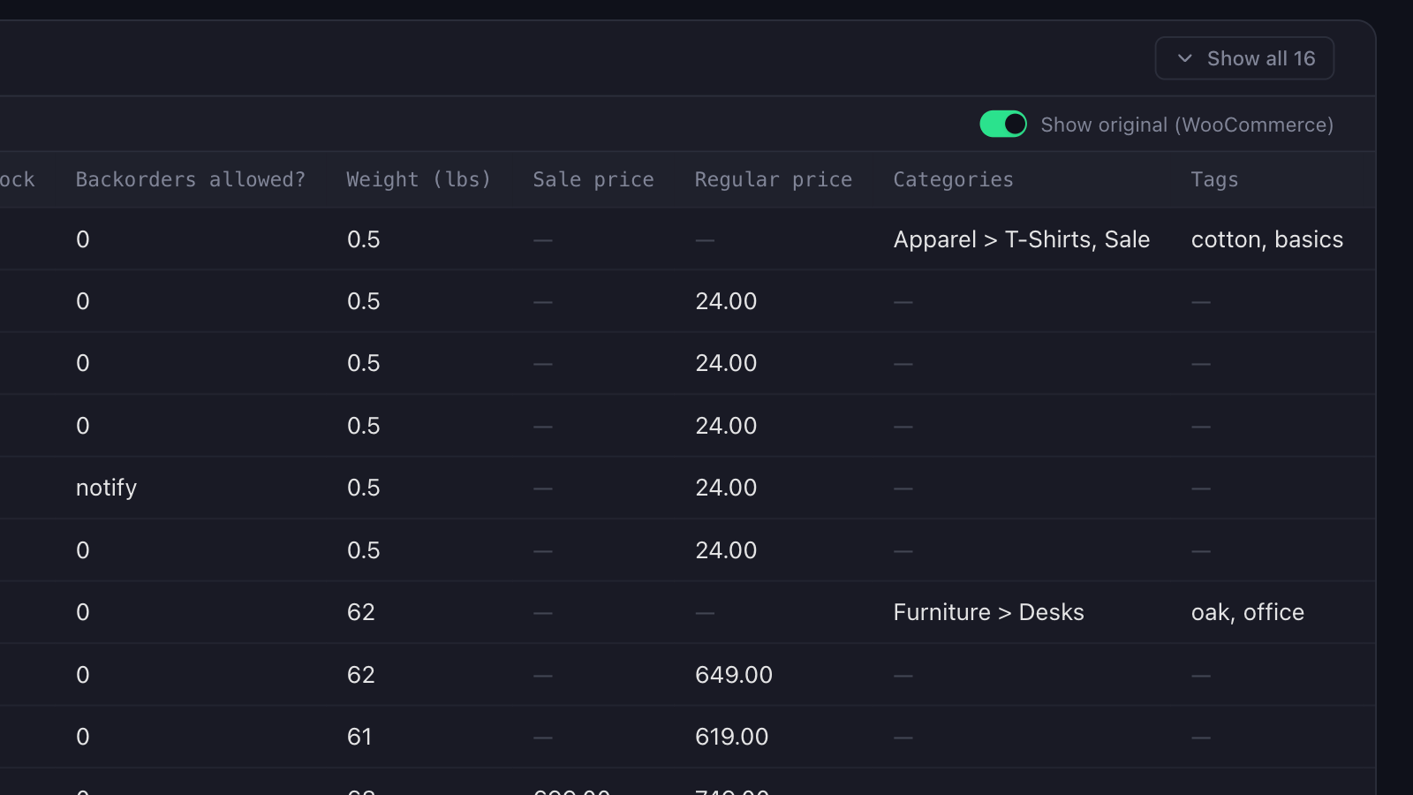This screenshot has height=795, width=1413.
Task: Click weight 62 in the Furniture > Desks row
Action: coord(361,612)
